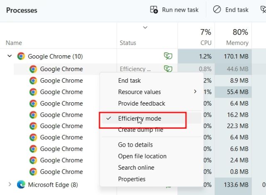Screen dimensions: 266x195
Task: Click efficiency leaf icon beside Efficiency status
Action: [168, 69]
